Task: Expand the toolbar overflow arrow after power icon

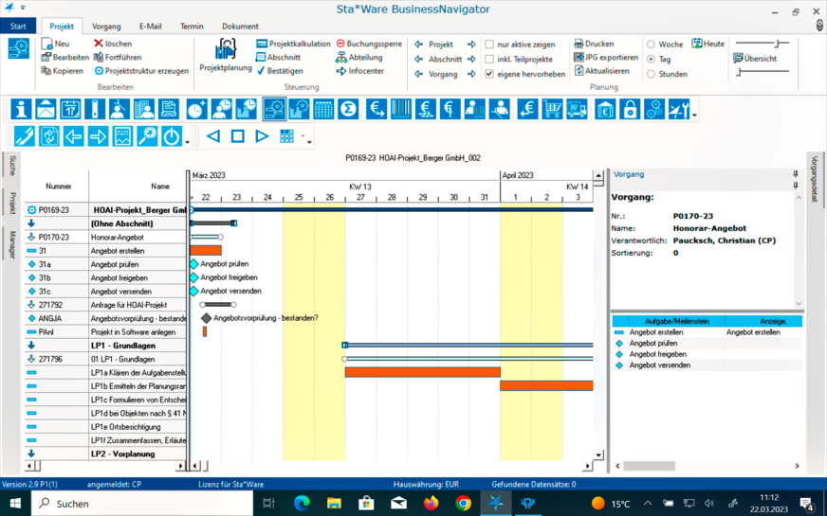Action: click(x=187, y=142)
